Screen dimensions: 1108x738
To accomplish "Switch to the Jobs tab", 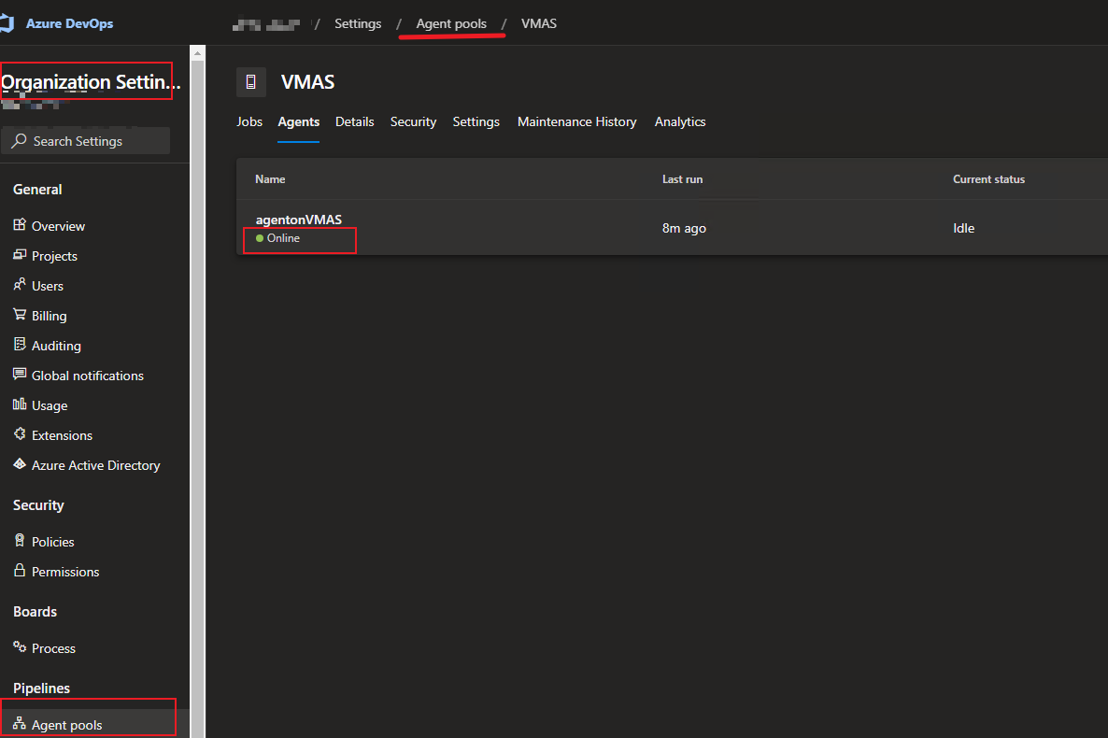I will click(249, 121).
